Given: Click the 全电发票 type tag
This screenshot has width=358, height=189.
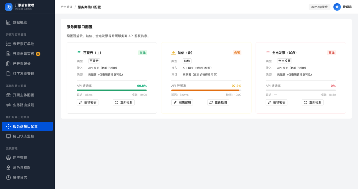Looking at the screenshot, I should (x=284, y=61).
